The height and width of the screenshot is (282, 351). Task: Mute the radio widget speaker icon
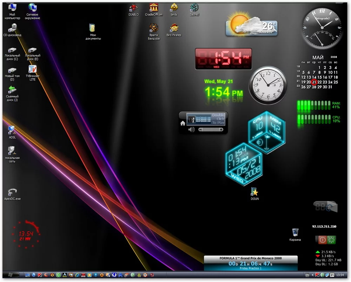click(x=191, y=130)
